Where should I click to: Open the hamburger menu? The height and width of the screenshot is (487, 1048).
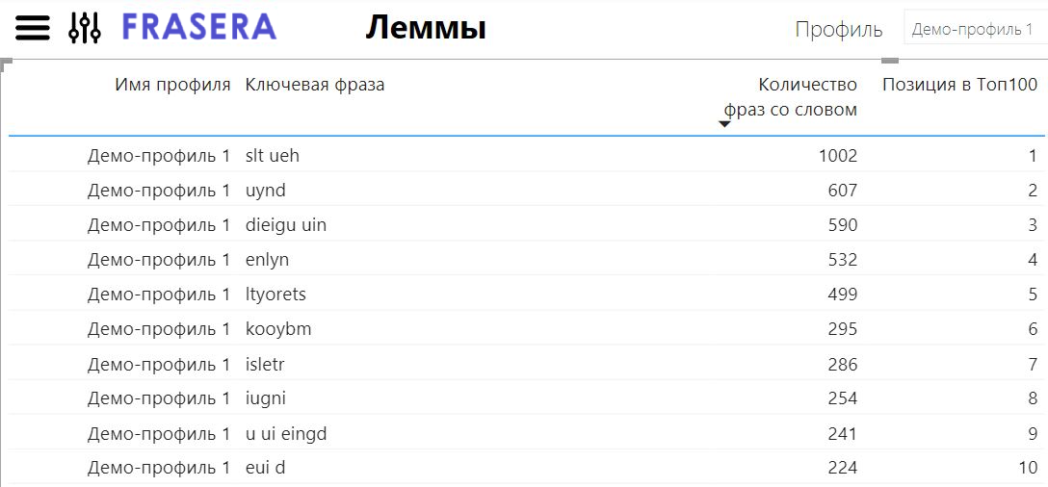point(32,28)
